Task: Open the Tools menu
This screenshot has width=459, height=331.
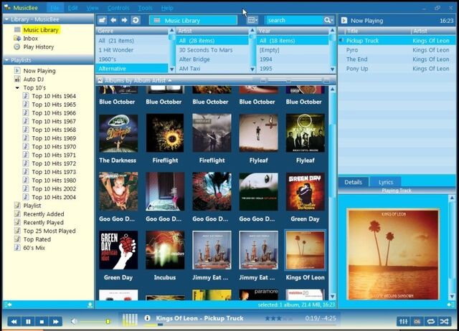Action: (145, 8)
